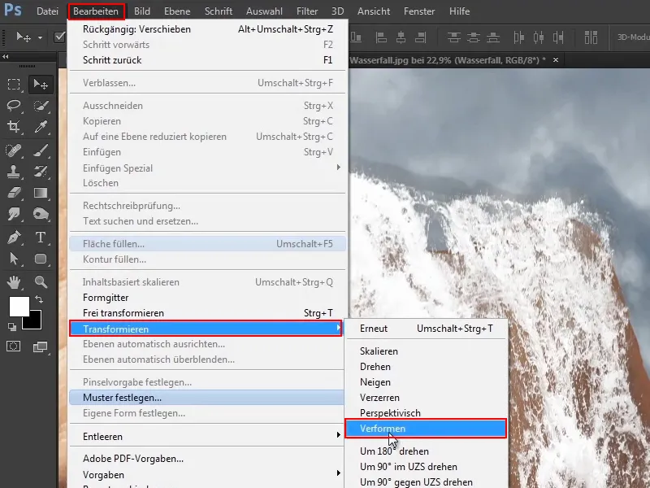
Task: Expand the Entleeren submenu
Action: pos(207,436)
